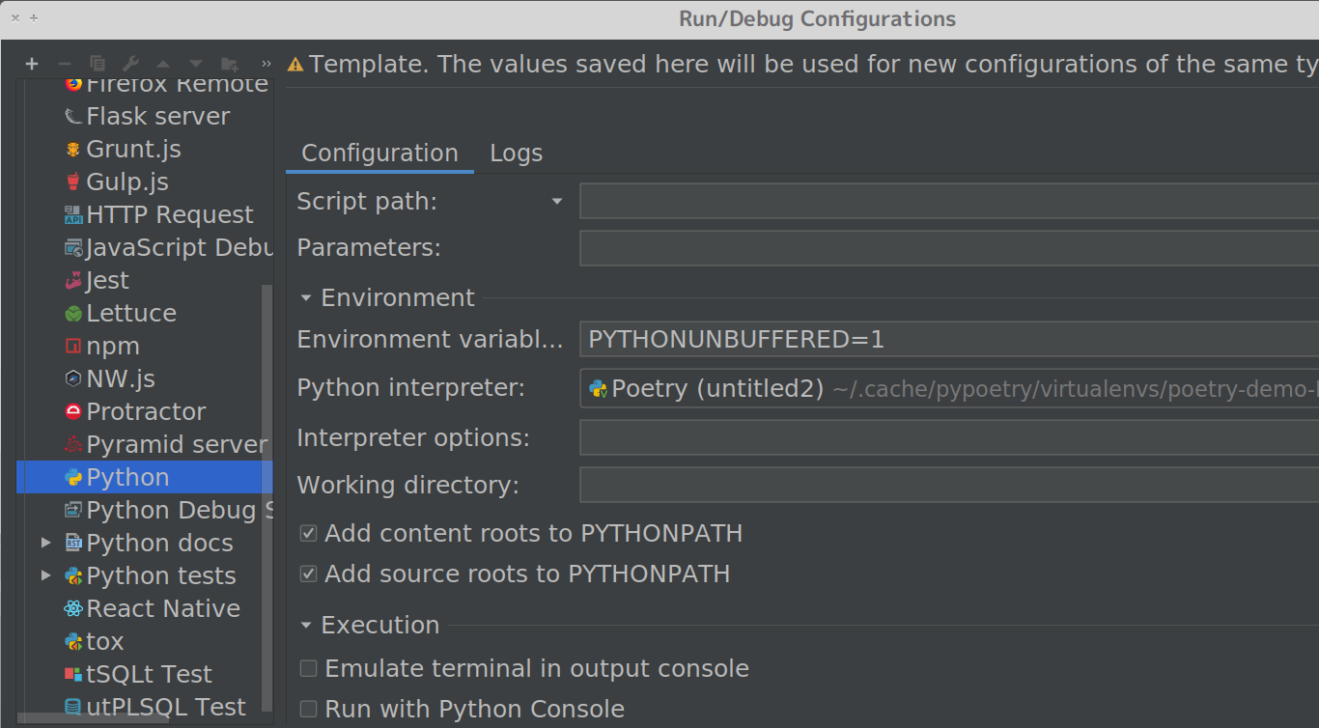Screen dimensions: 1319x728
Task: Select the NW.js hexagon icon
Action: (x=73, y=378)
